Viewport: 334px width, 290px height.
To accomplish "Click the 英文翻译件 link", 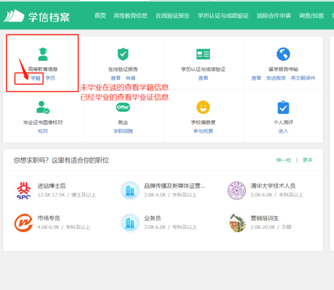I will tap(303, 78).
